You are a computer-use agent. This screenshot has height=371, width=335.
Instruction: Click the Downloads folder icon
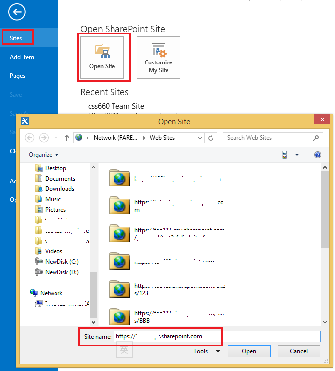pos(39,188)
